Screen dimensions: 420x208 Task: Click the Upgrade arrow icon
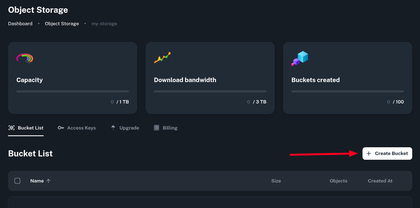point(113,128)
